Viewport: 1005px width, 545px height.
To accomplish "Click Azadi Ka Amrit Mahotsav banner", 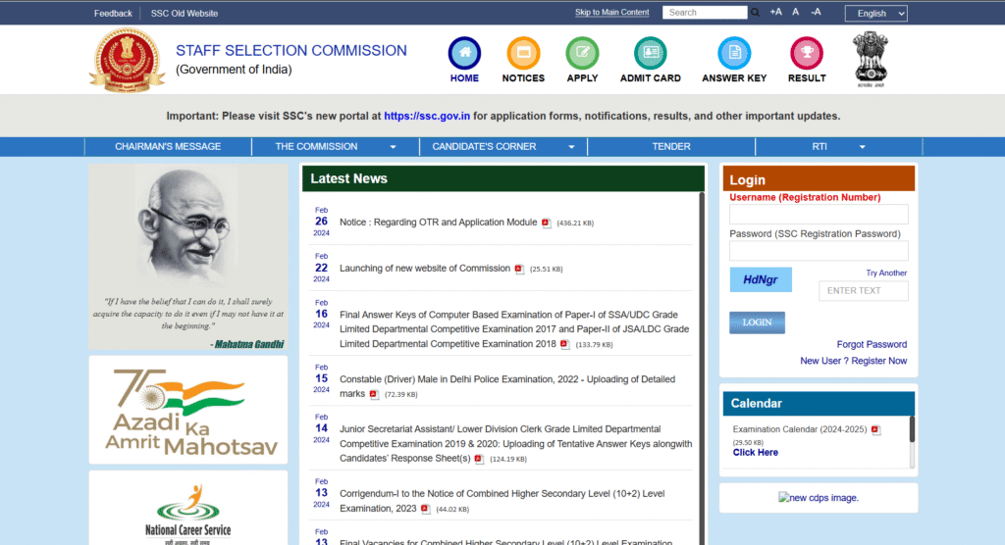I will pos(187,410).
